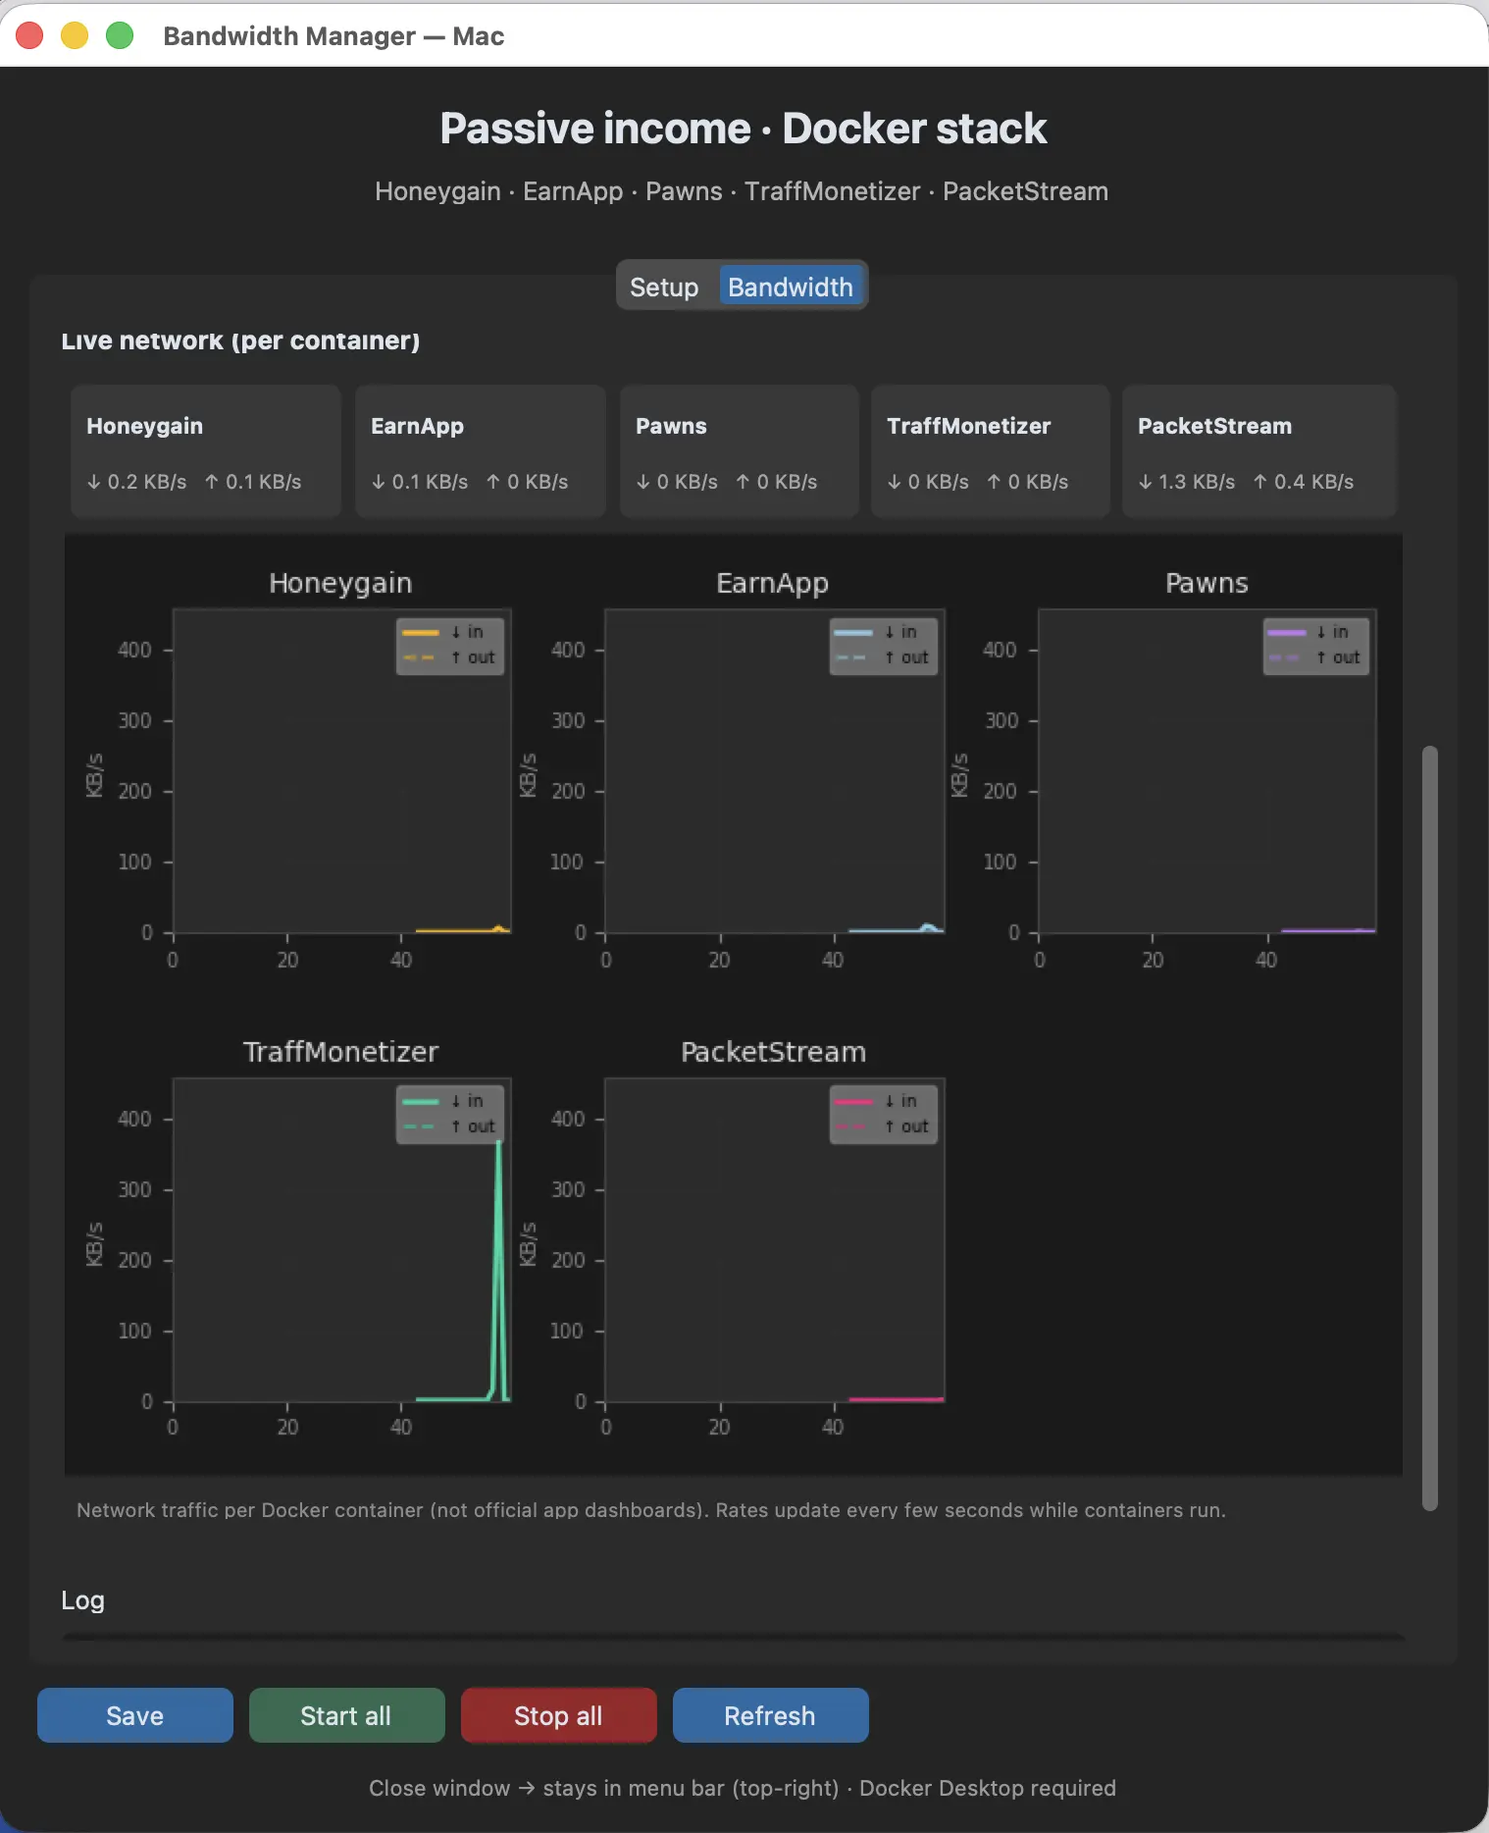Start all containers with Start all
The height and width of the screenshot is (1833, 1489).
[346, 1715]
